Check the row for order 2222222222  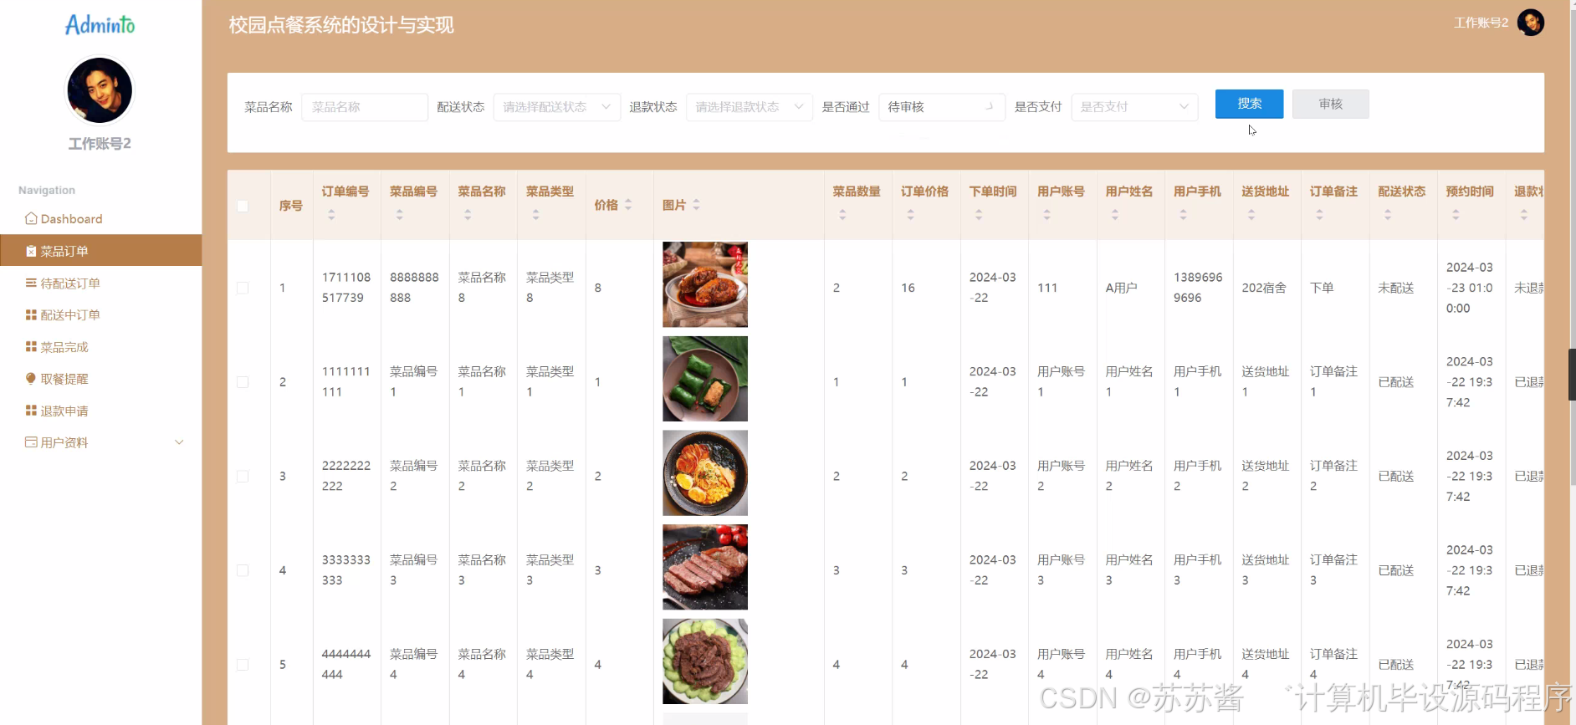[x=243, y=477]
